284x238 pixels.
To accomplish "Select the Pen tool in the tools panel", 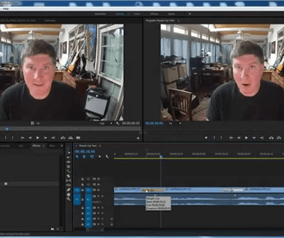I will tap(69, 190).
